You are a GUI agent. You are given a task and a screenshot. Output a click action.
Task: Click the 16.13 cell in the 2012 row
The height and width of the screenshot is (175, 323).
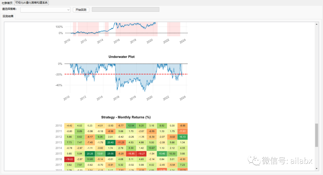tap(182, 137)
